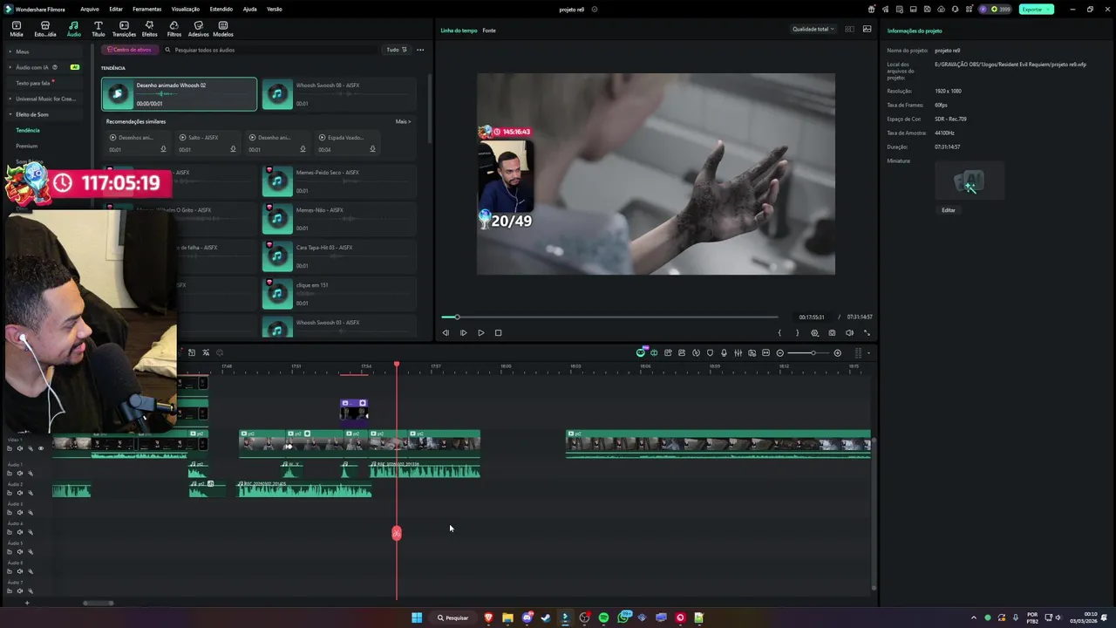The image size is (1116, 628).
Task: Open the preview volume control
Action: (x=849, y=332)
